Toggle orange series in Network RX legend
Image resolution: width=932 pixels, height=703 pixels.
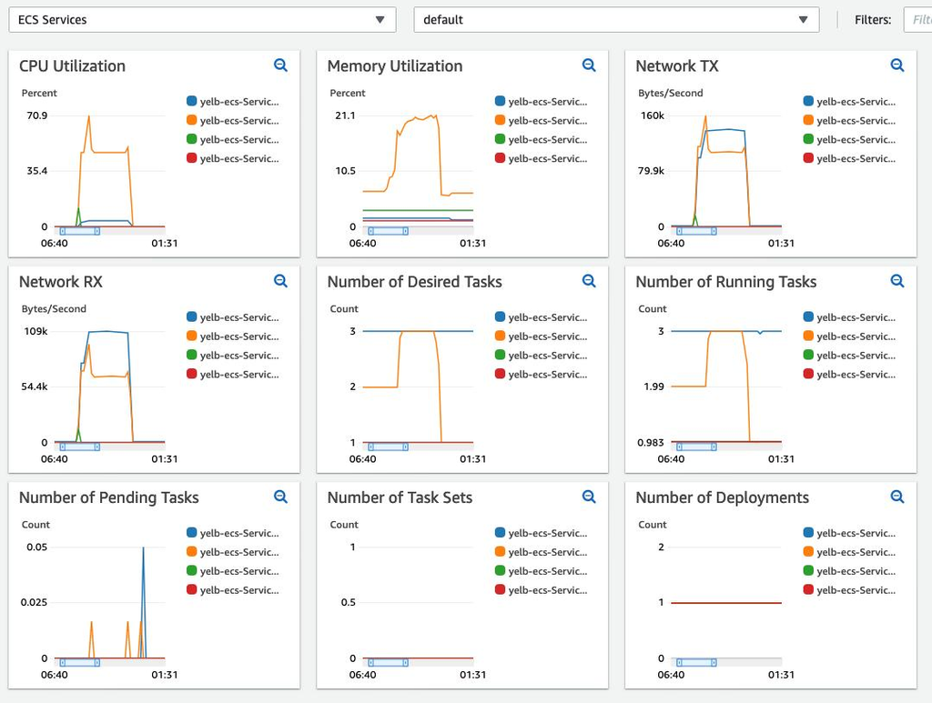pyautogui.click(x=232, y=336)
